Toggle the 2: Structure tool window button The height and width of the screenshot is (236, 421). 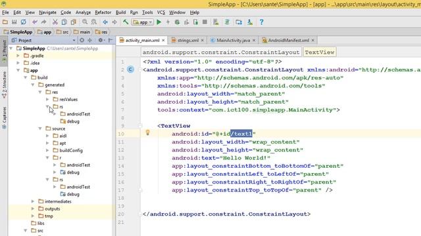pyautogui.click(x=4, y=85)
